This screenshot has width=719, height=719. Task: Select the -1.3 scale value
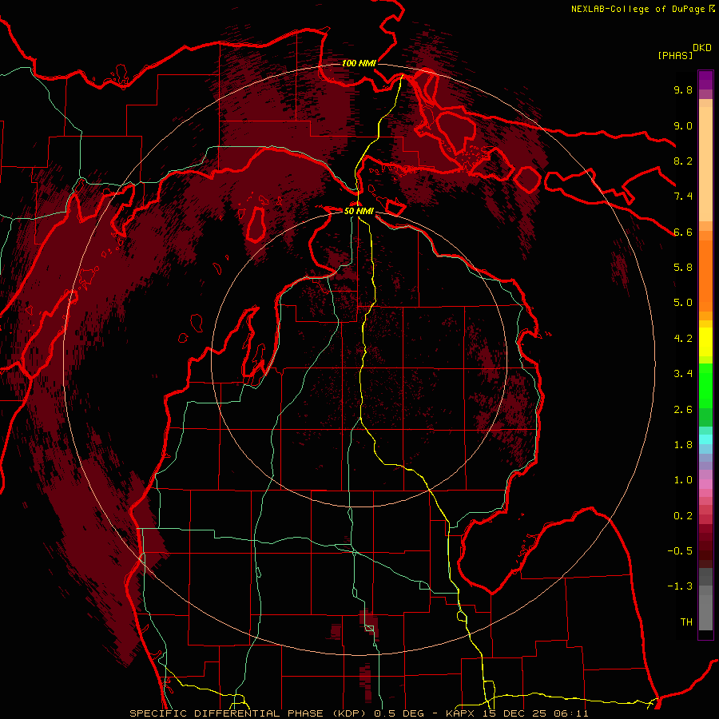[680, 586]
